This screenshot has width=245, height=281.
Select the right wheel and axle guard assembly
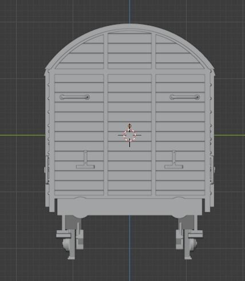point(189,237)
